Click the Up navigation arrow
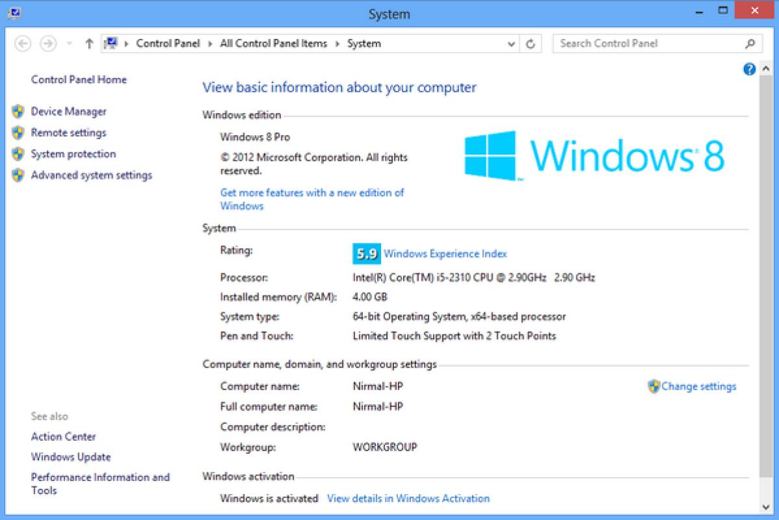 [89, 43]
